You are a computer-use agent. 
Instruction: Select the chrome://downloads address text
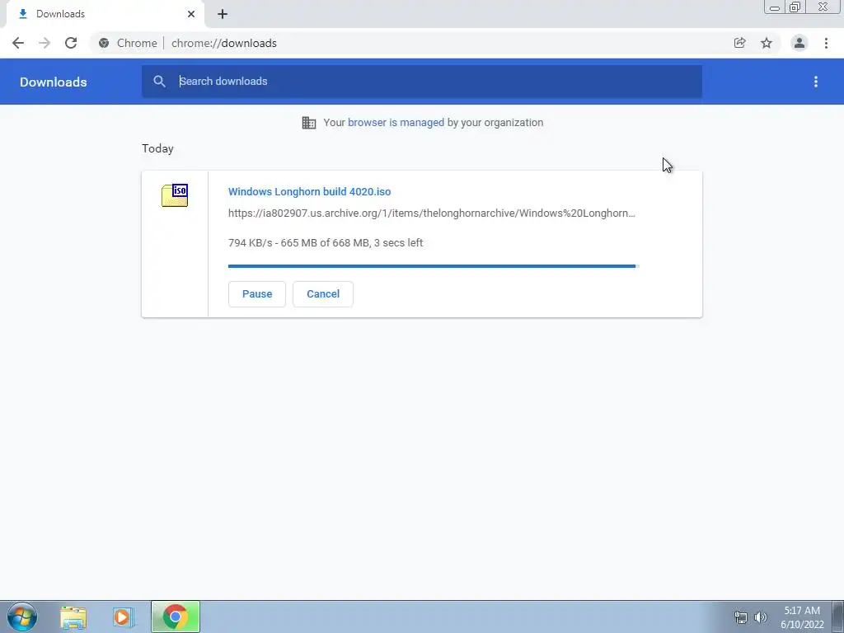tap(224, 43)
